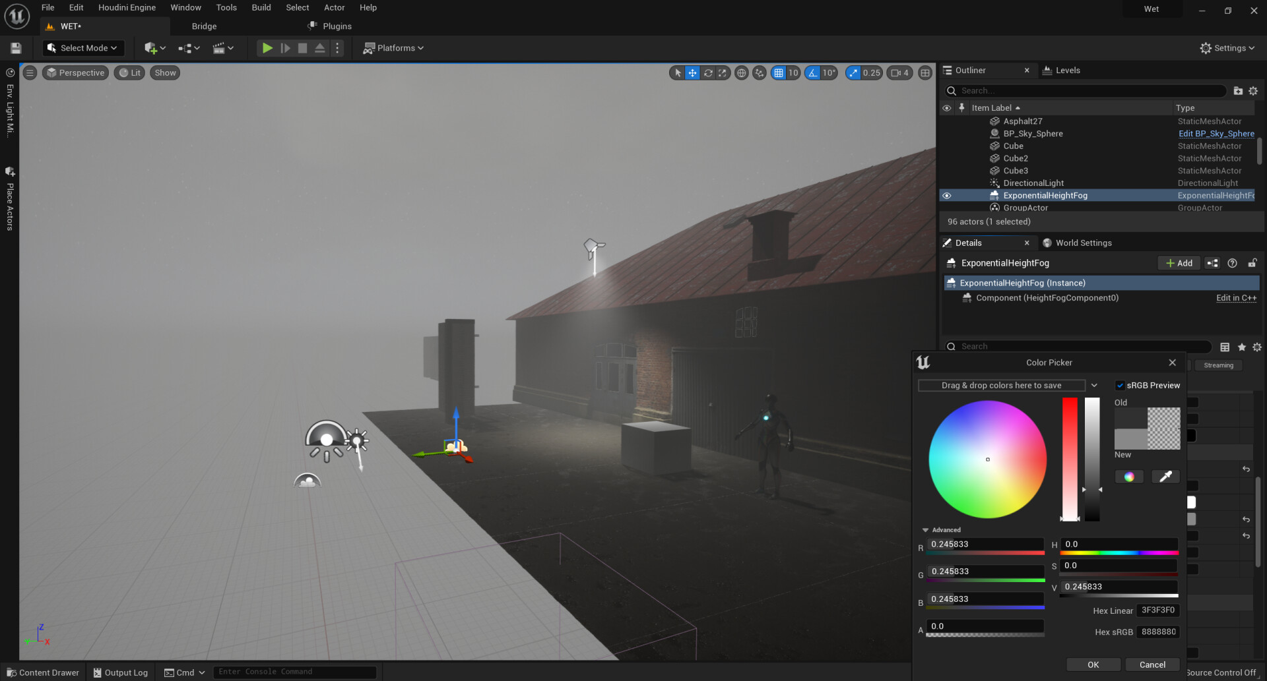Screen dimensions: 1267x681
Task: Select the Scale tool in viewport toolbar
Action: [x=723, y=73]
